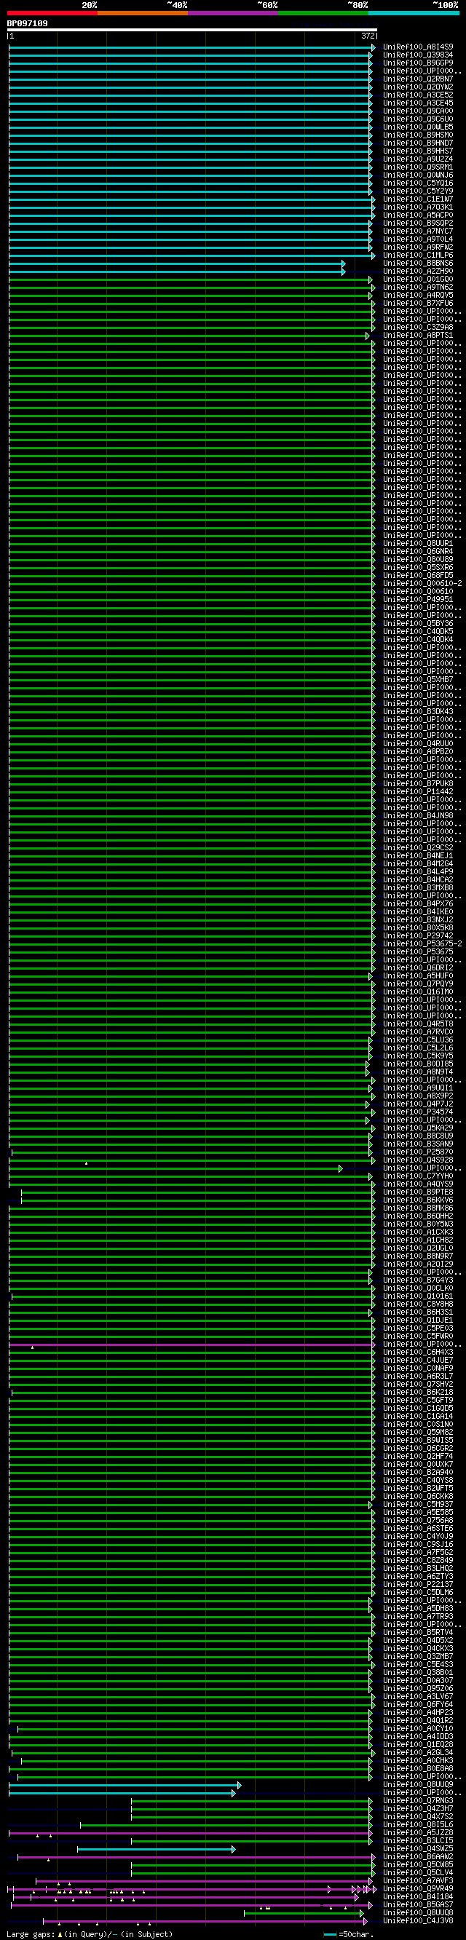The width and height of the screenshot is (466, 1940).
Task: Select hit label UniRef100_B5RTV4
Action: coord(418,1633)
